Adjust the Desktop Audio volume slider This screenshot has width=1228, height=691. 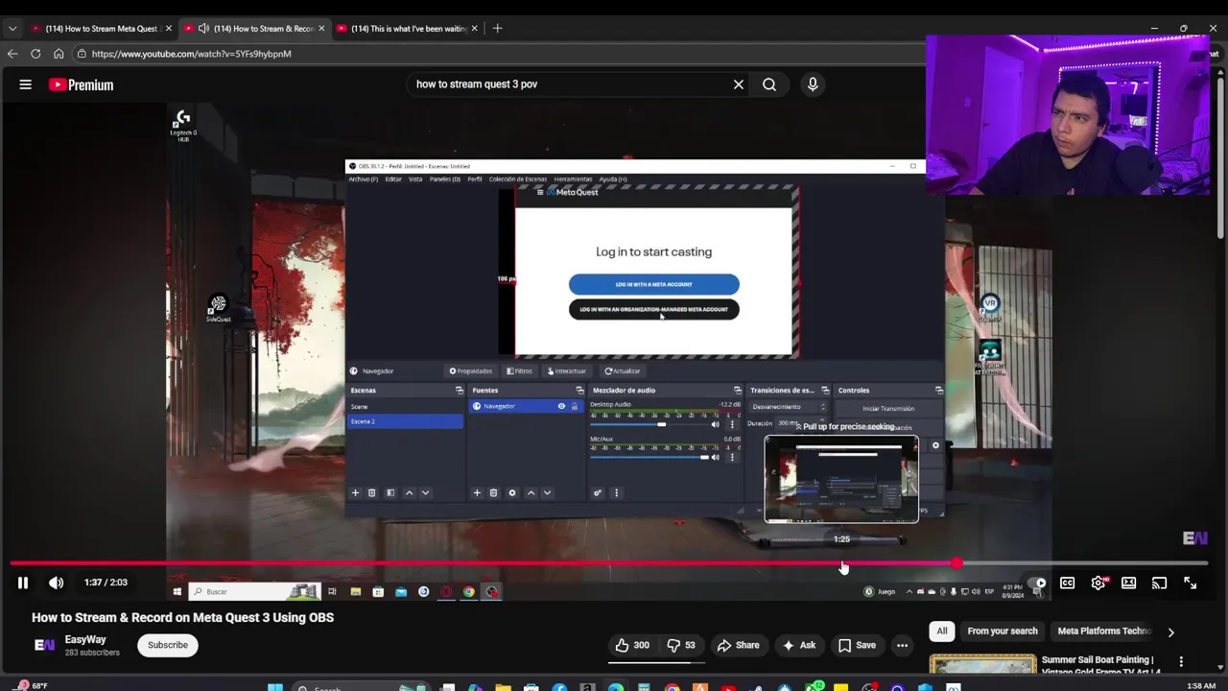[648, 424]
